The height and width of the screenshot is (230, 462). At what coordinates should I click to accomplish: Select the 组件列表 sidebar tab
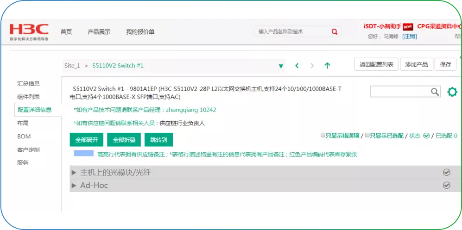(x=28, y=97)
